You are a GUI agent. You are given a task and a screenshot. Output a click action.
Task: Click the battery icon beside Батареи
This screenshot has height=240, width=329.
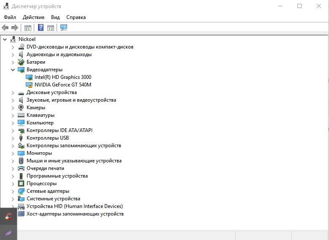pyautogui.click(x=21, y=62)
